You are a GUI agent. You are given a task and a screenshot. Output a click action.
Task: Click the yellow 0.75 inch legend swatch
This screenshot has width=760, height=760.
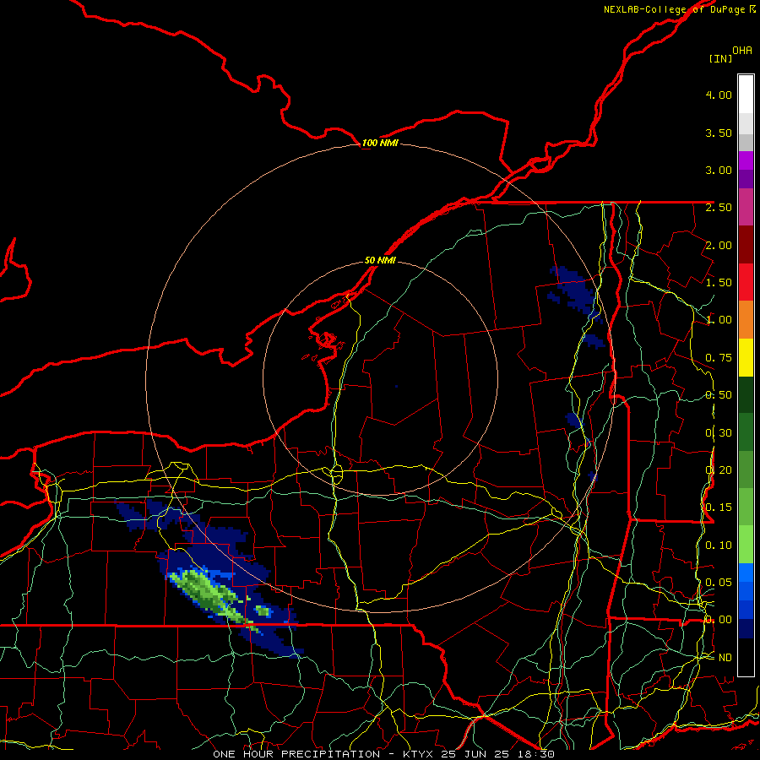[x=746, y=357]
